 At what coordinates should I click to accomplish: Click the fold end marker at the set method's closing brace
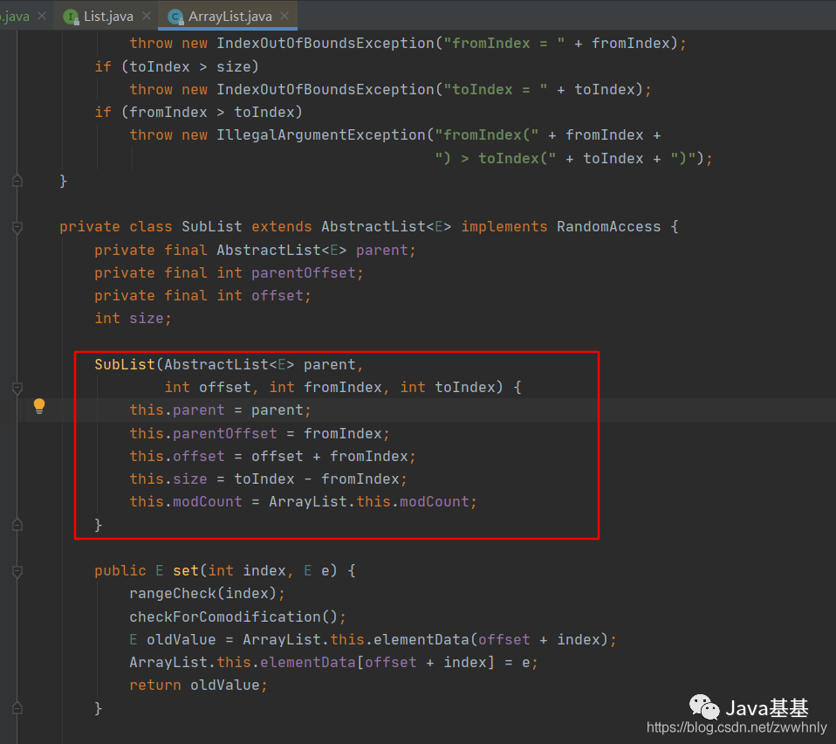[17, 708]
